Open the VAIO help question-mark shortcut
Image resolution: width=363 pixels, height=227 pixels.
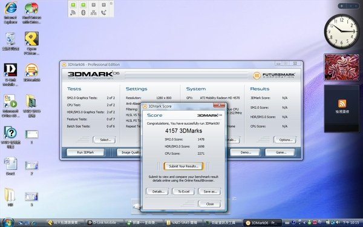coord(10,137)
